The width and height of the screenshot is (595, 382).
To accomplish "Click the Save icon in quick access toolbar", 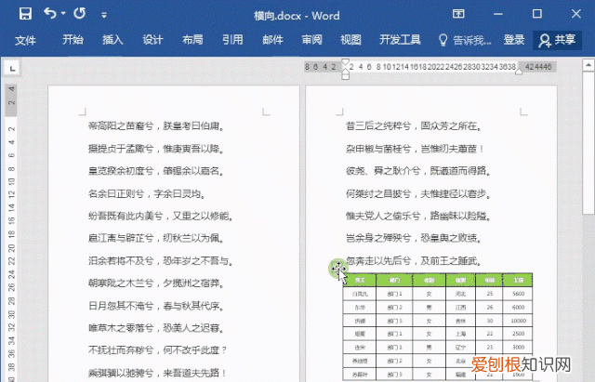I will (25, 14).
